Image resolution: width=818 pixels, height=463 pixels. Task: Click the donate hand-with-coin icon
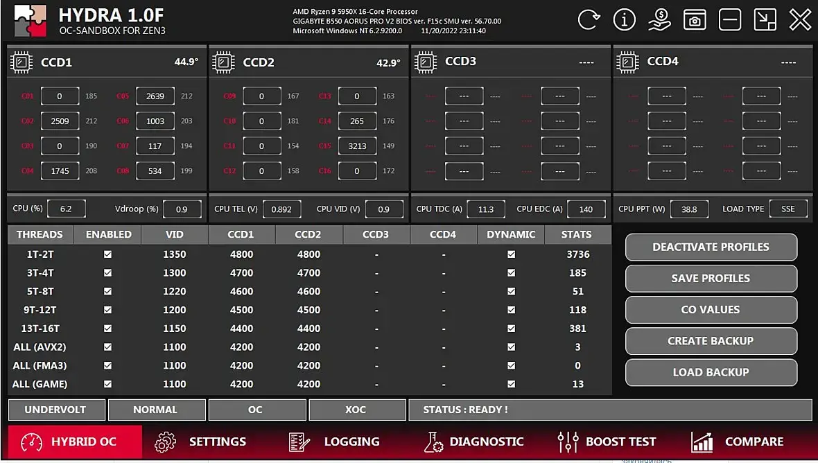click(x=659, y=20)
